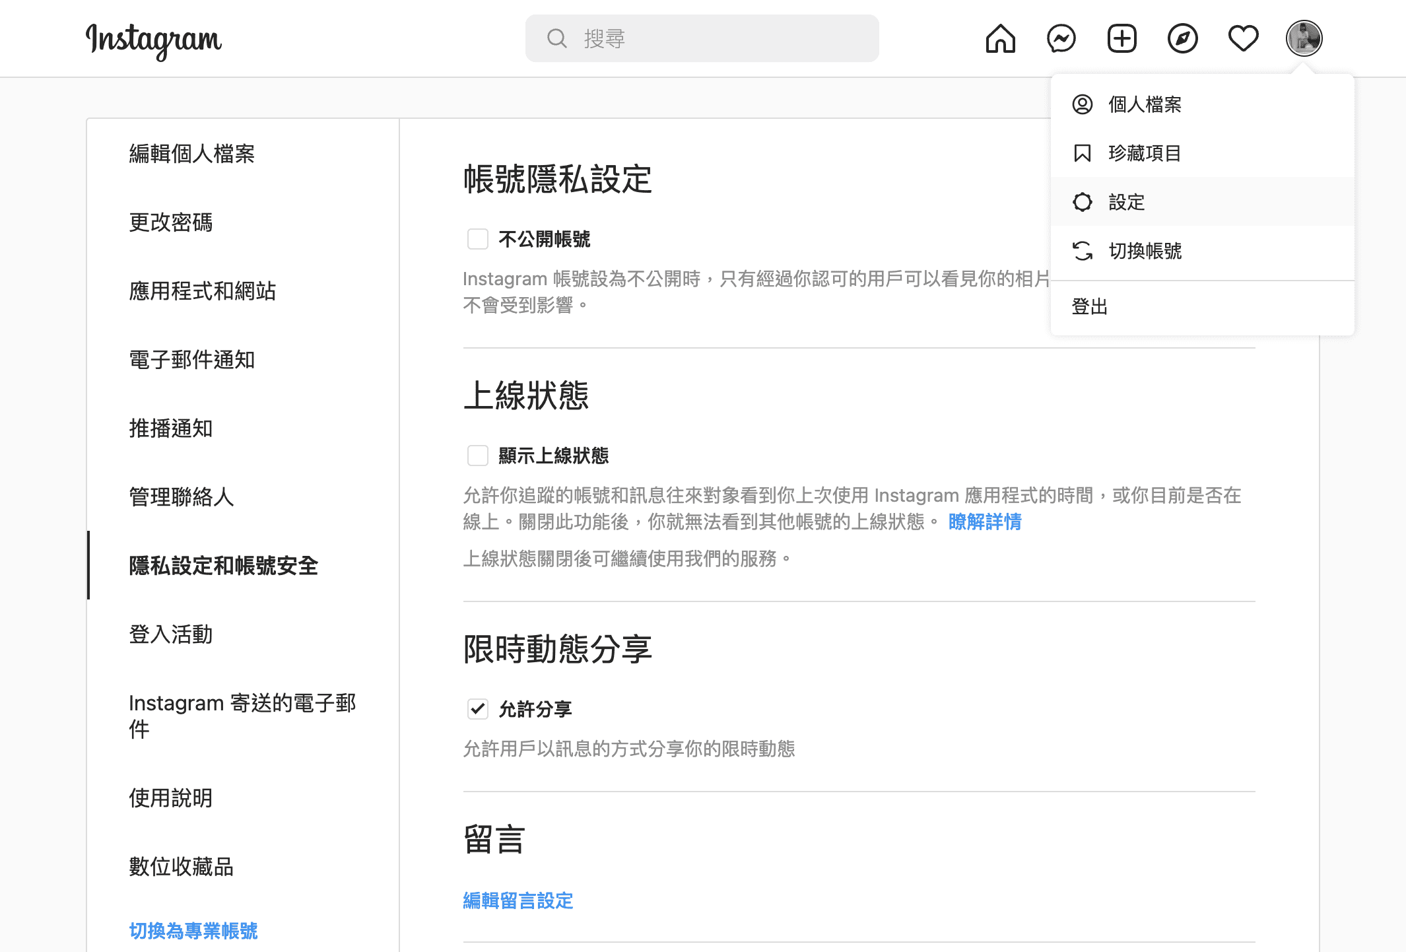The height and width of the screenshot is (952, 1406).
Task: Select 隱私設定和帳號安全 in the sidebar
Action: [243, 566]
